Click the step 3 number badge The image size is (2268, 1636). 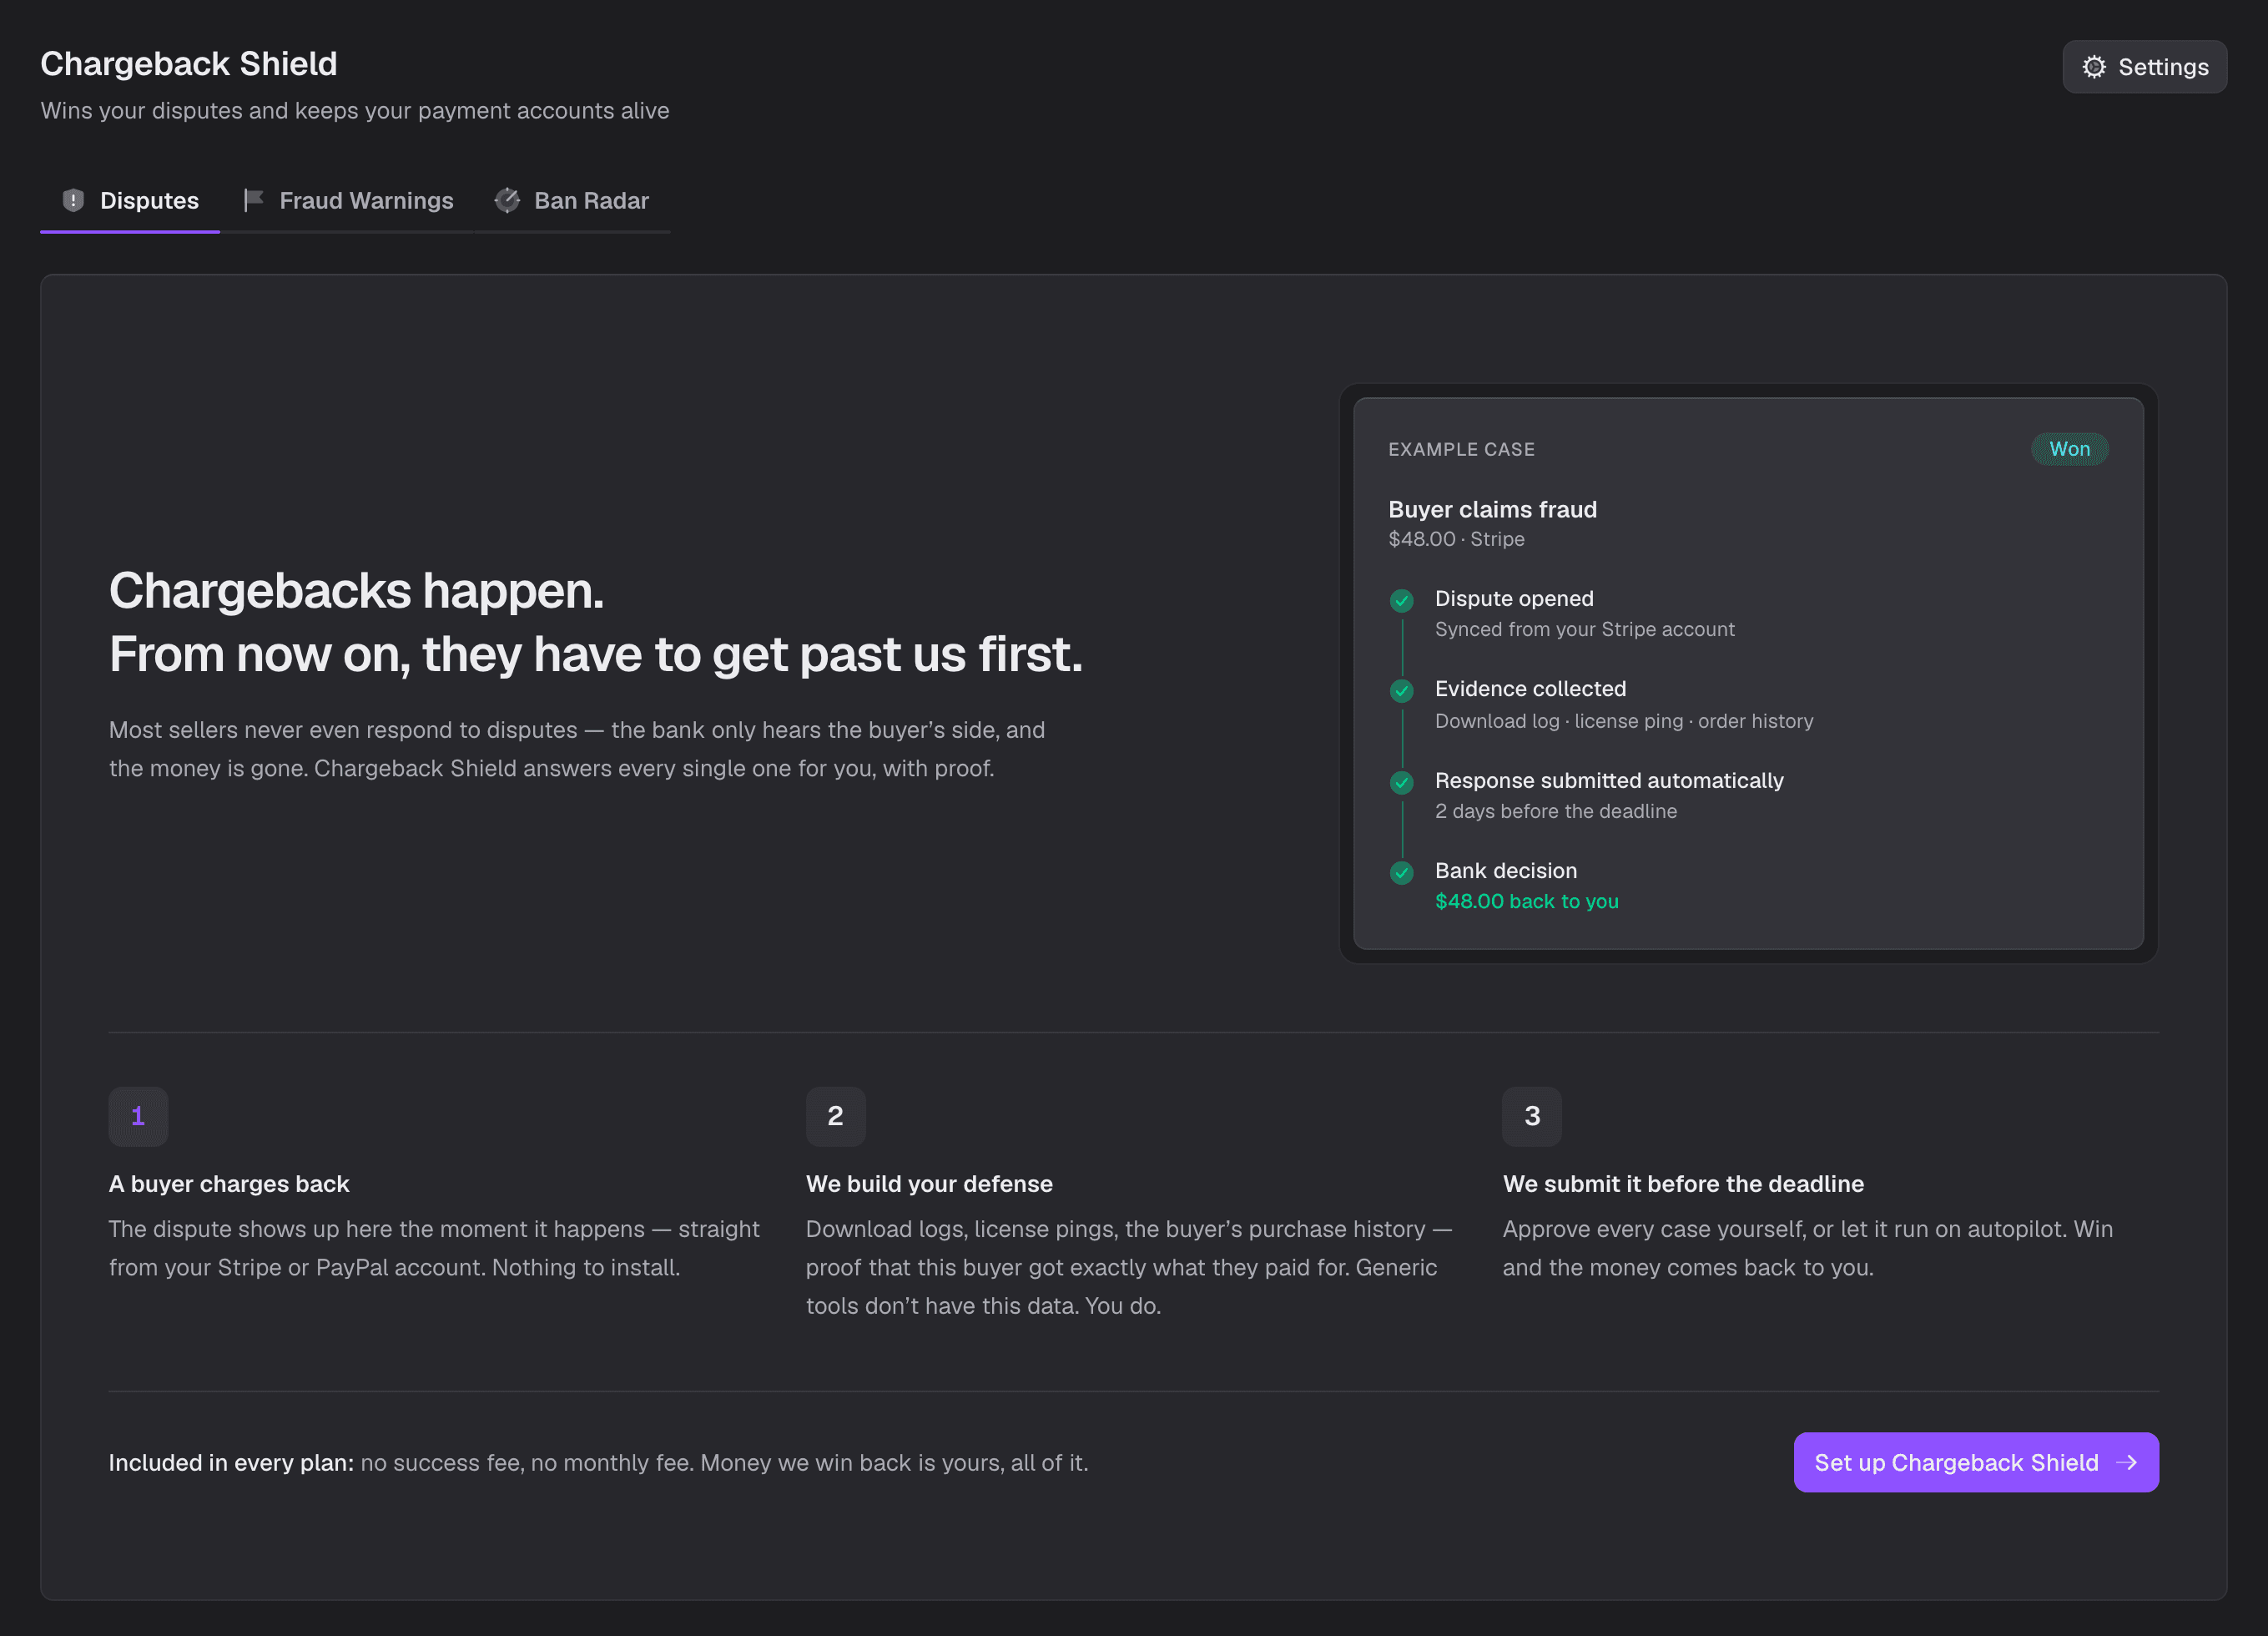coord(1532,1116)
